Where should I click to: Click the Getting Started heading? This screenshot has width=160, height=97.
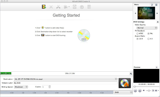point(66,15)
